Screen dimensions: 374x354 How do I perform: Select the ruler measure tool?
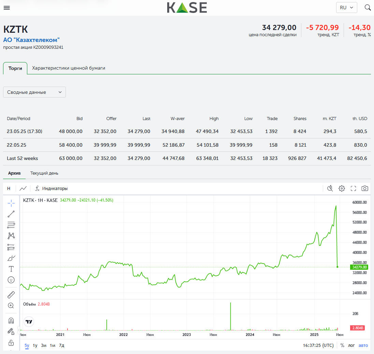click(11, 295)
